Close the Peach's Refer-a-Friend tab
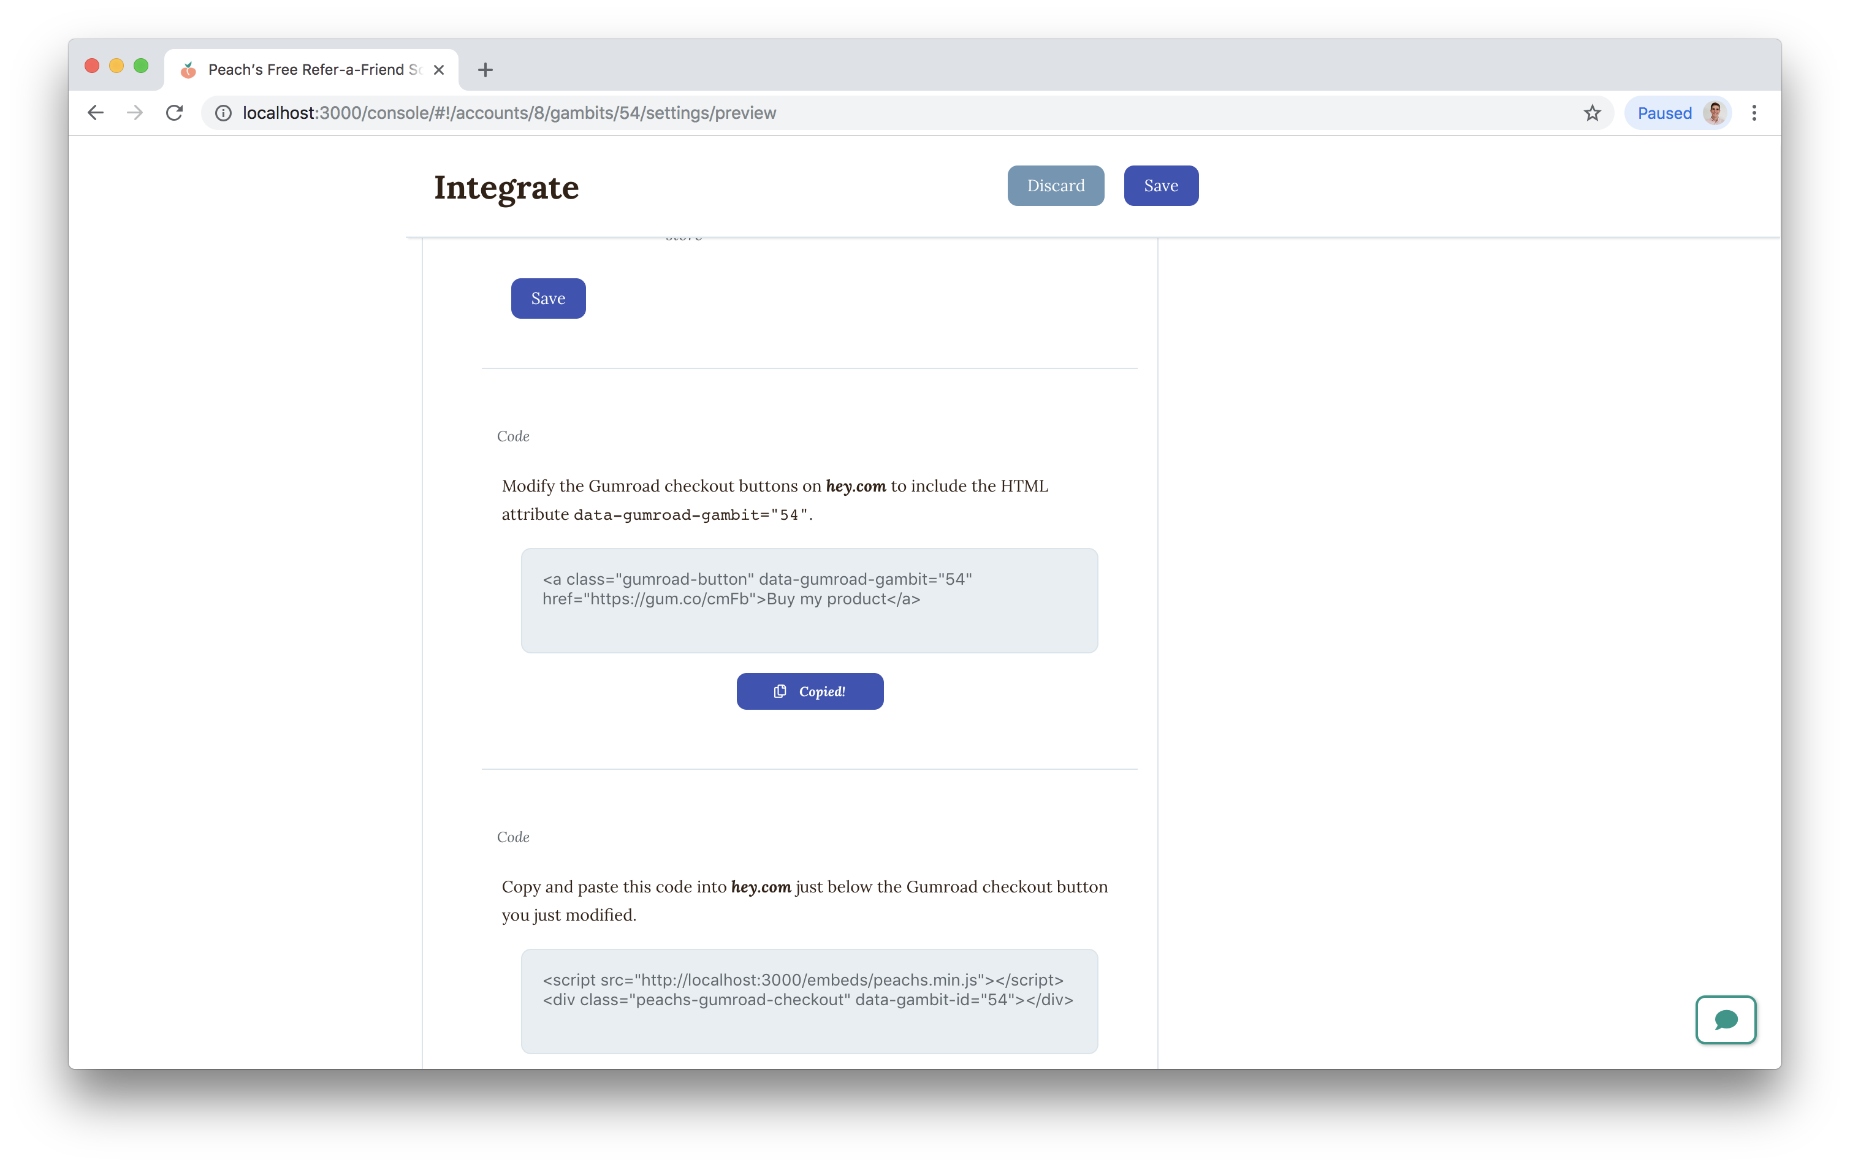The image size is (1850, 1167). tap(439, 70)
